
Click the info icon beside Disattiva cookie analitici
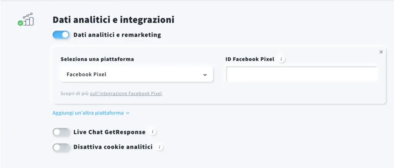[x=160, y=147]
